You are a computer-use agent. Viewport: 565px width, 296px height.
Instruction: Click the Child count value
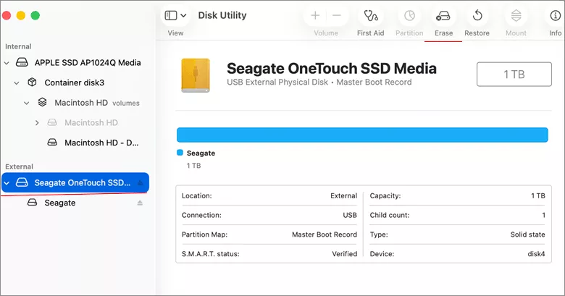pos(543,215)
